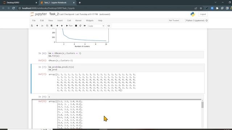The width and height of the screenshot is (232, 130).
Task: Restart the kernel with the circular arrow icon
Action: click(x=80, y=26)
